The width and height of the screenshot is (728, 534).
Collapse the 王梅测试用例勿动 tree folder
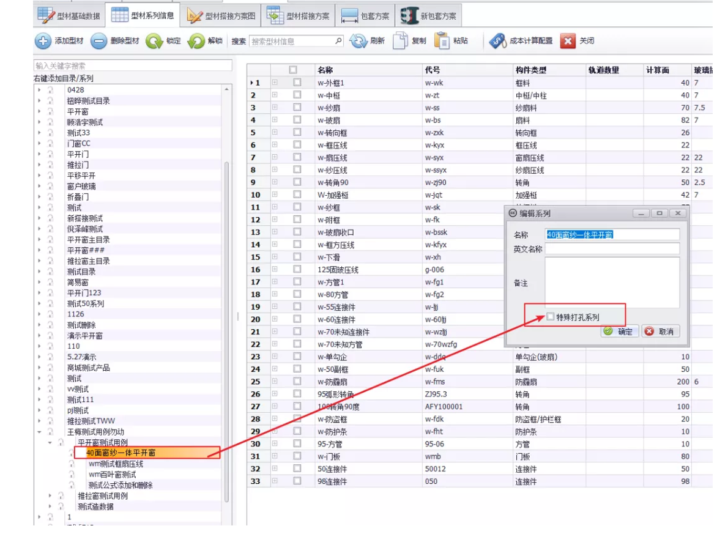40,432
